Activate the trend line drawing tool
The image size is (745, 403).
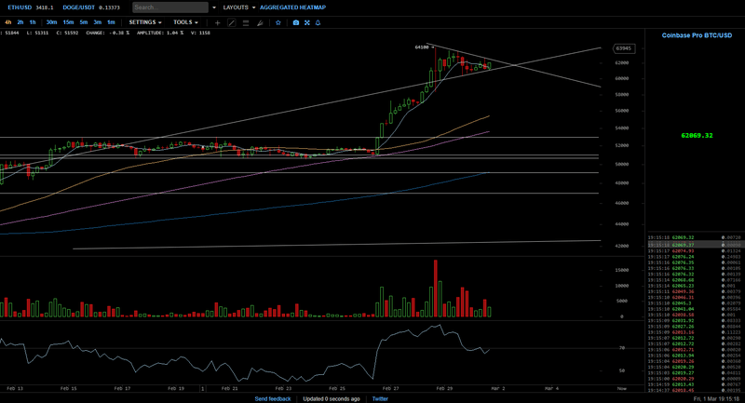tap(231, 22)
